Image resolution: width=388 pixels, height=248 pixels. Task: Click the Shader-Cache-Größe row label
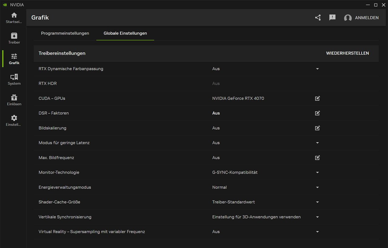click(59, 202)
